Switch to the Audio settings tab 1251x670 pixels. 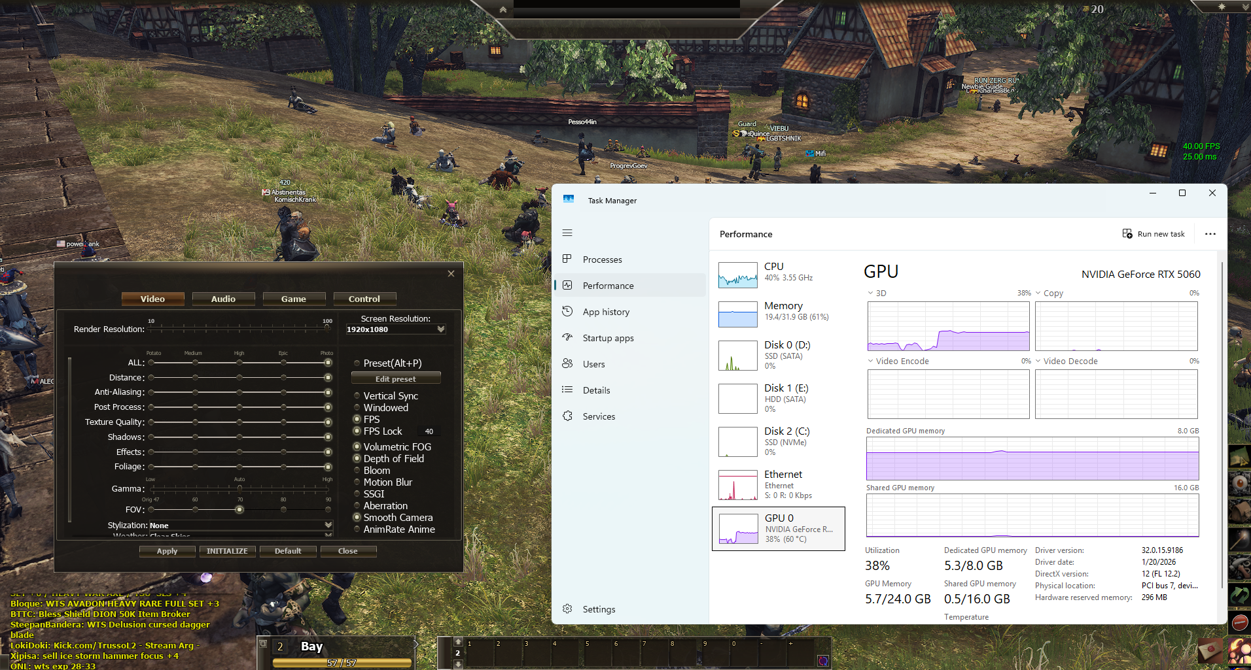pyautogui.click(x=223, y=299)
